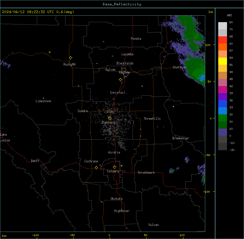Click the Blackfalds label
This screenshot has height=239, width=244.
(x=125, y=63)
